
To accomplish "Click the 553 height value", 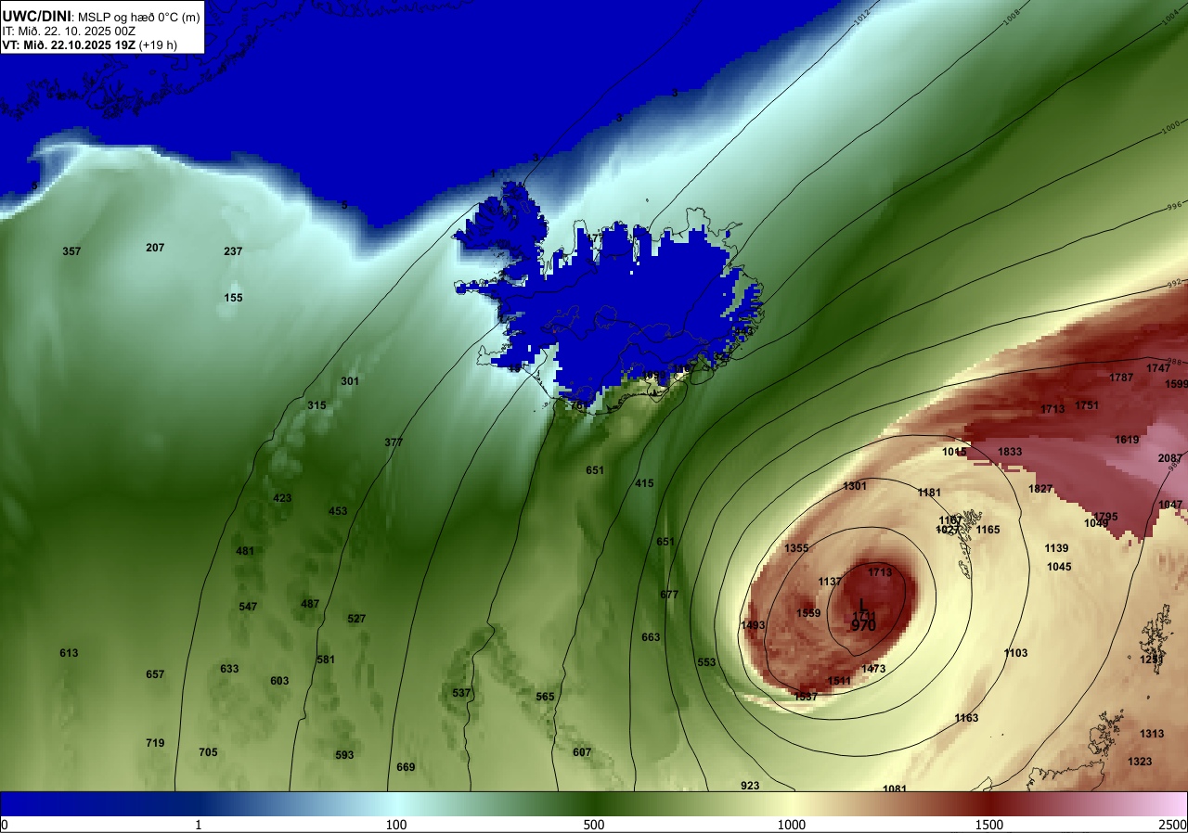I will (706, 662).
